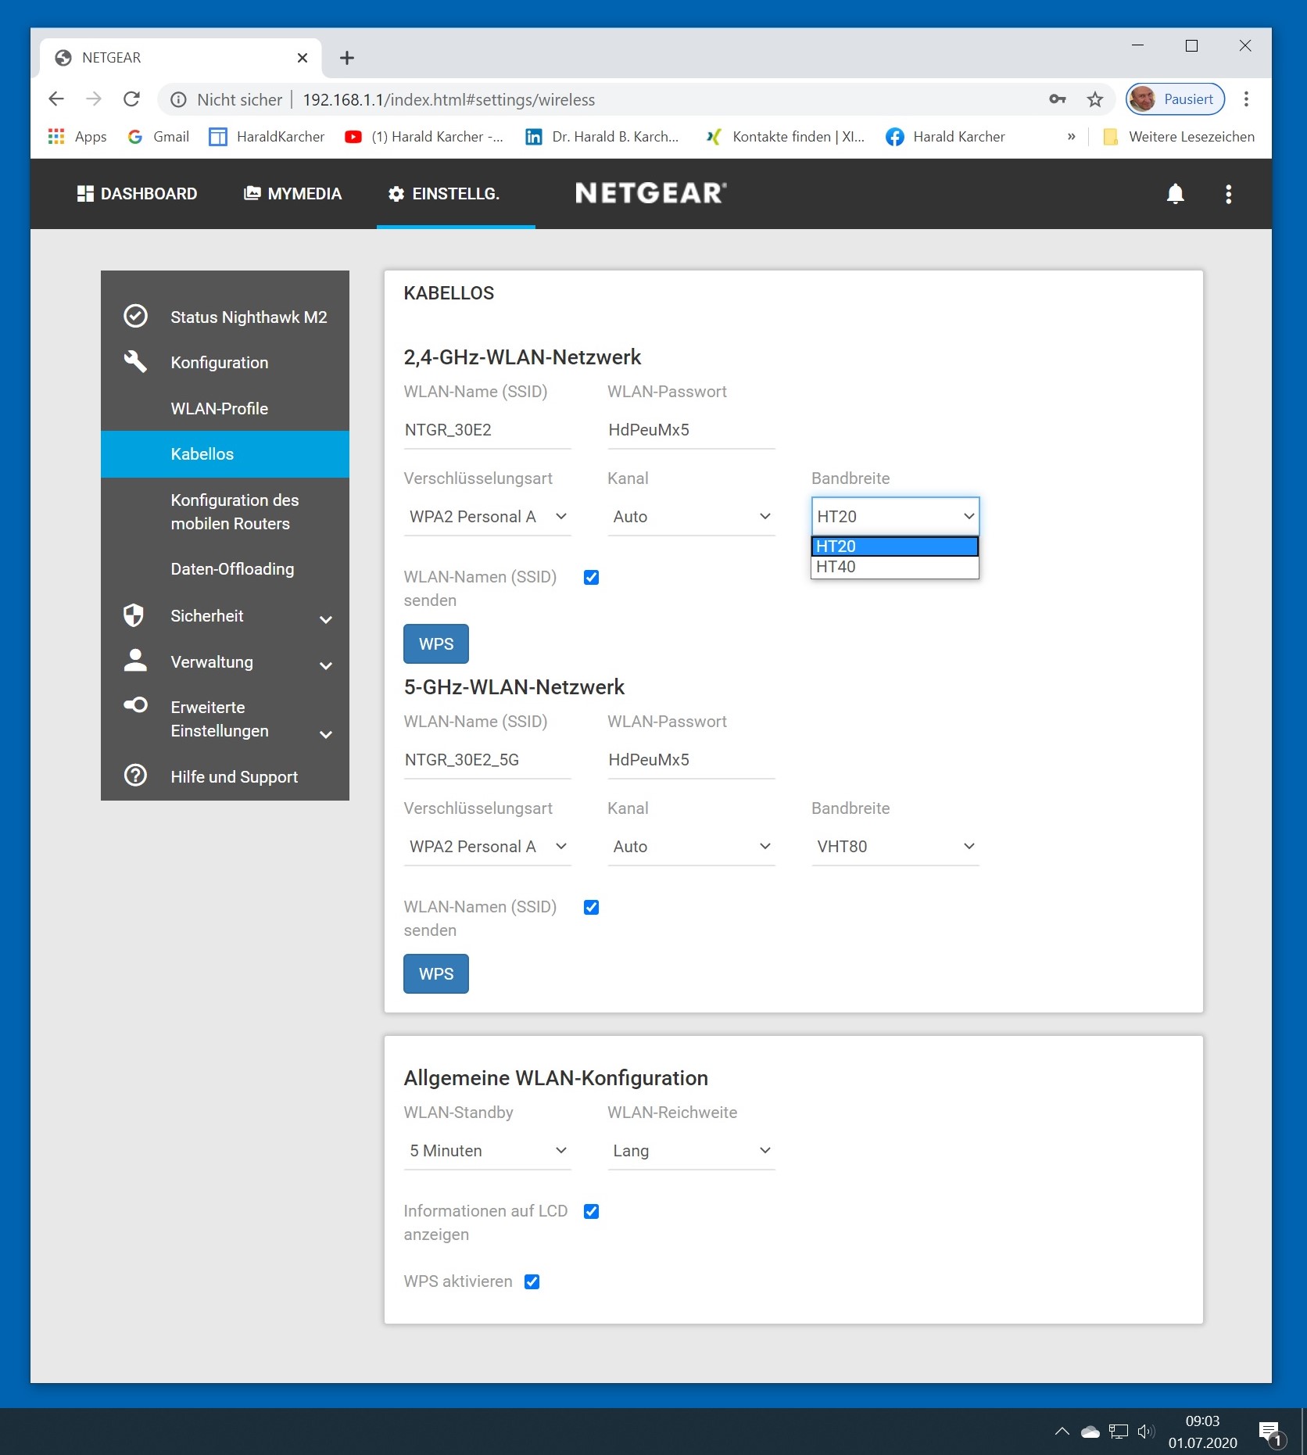Switch to the DASHBOARD tab
The height and width of the screenshot is (1455, 1307).
pos(137,194)
